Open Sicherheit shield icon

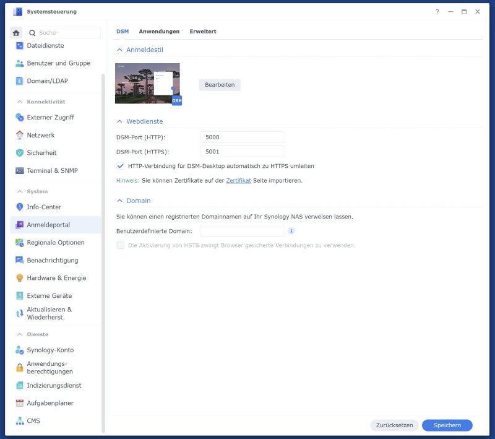tap(20, 153)
